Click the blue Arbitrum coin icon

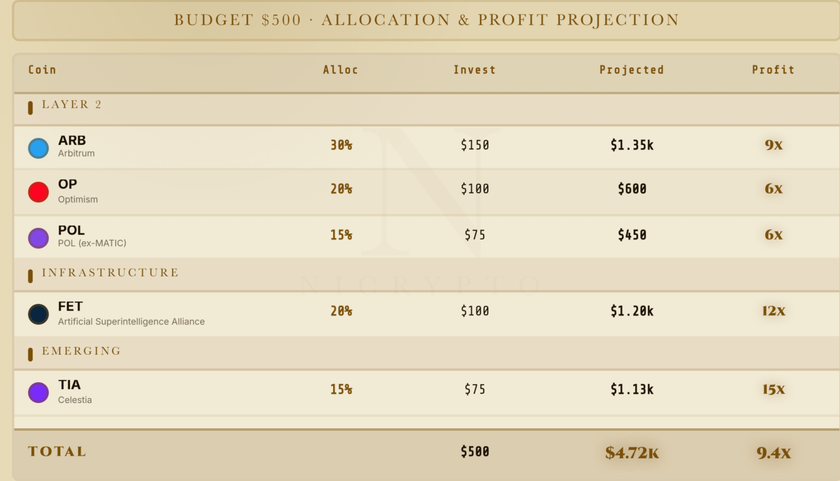click(x=38, y=148)
